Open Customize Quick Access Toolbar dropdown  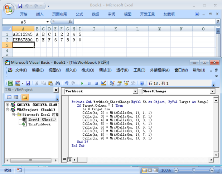(x=48, y=6)
